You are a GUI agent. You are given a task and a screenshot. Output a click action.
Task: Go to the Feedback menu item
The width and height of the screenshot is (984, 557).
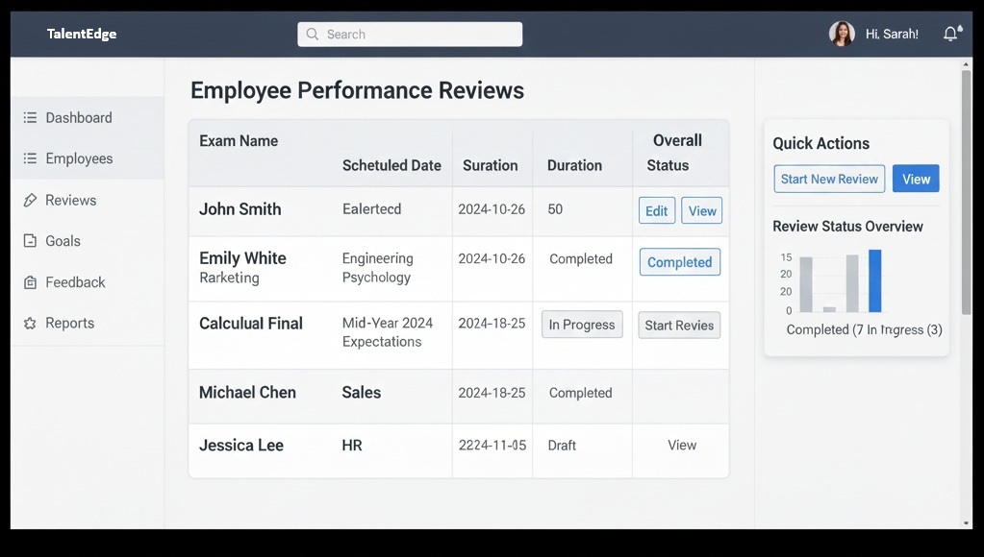(x=75, y=283)
